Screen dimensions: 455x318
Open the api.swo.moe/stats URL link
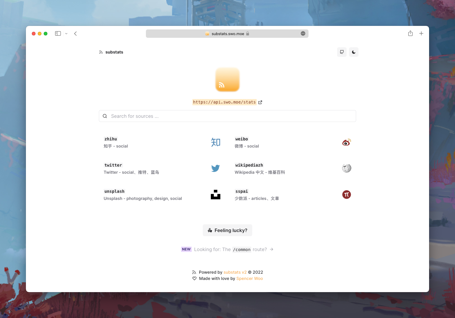[224, 102]
